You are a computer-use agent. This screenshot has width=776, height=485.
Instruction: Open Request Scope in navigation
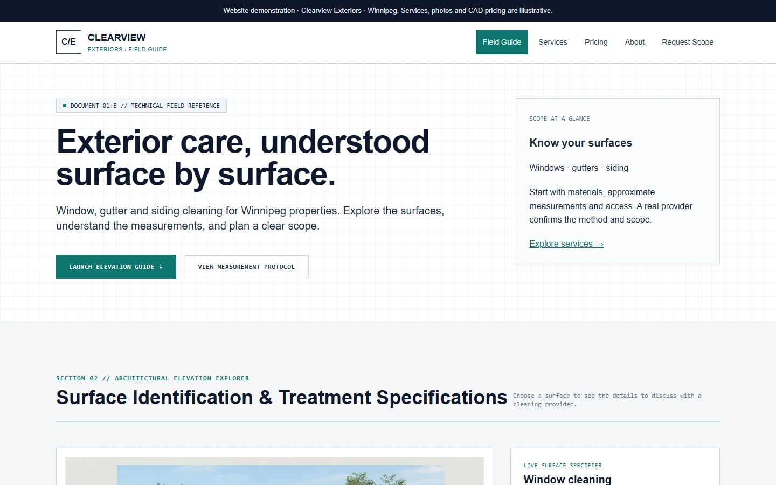click(688, 42)
